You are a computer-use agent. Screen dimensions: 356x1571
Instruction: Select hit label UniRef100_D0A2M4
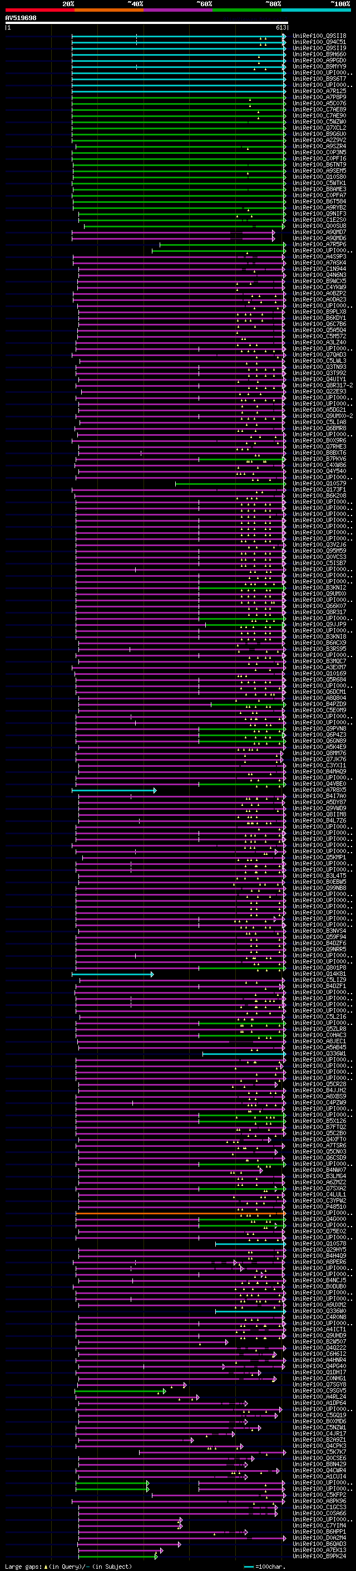point(319,1538)
